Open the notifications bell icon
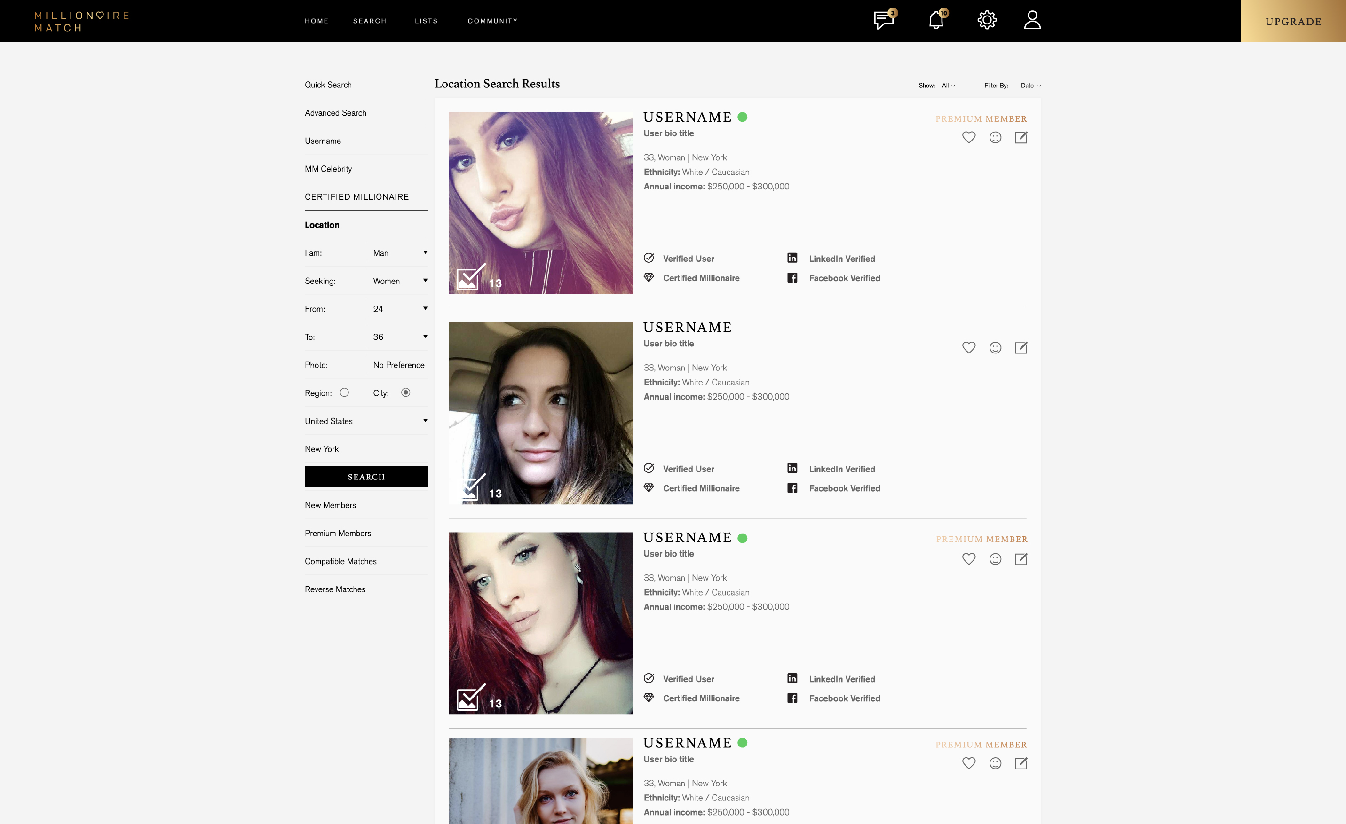The image size is (1346, 824). [936, 20]
